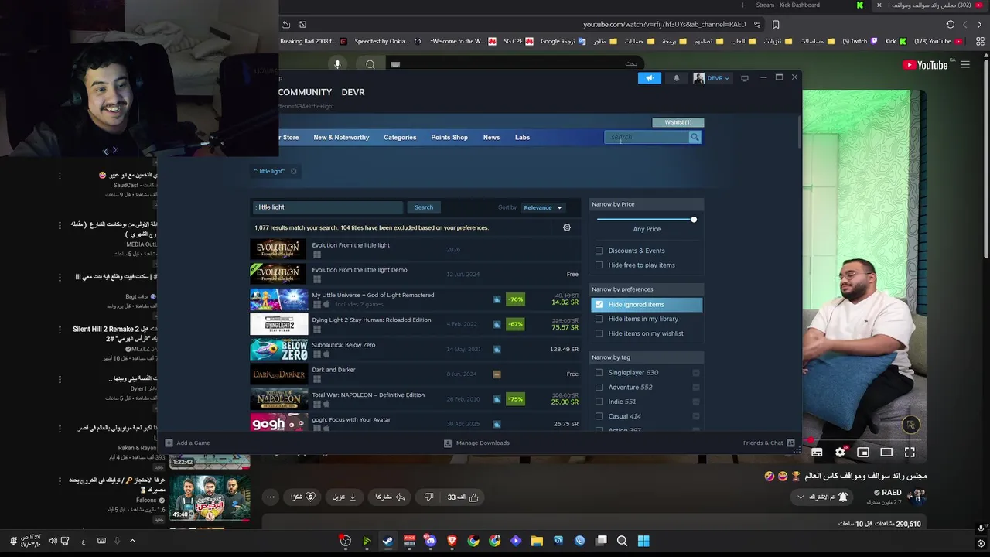This screenshot has height=557, width=990.
Task: Open Manage Downloads in Steam
Action: point(476,443)
